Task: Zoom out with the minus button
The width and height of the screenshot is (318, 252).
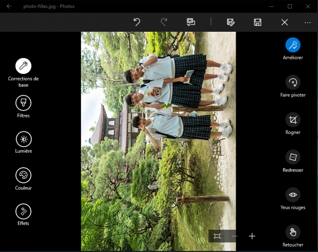Action: pyautogui.click(x=235, y=236)
